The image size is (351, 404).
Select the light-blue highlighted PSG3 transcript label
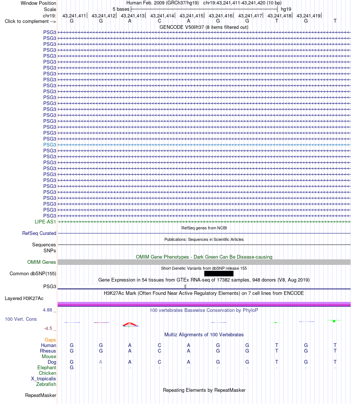click(50, 145)
